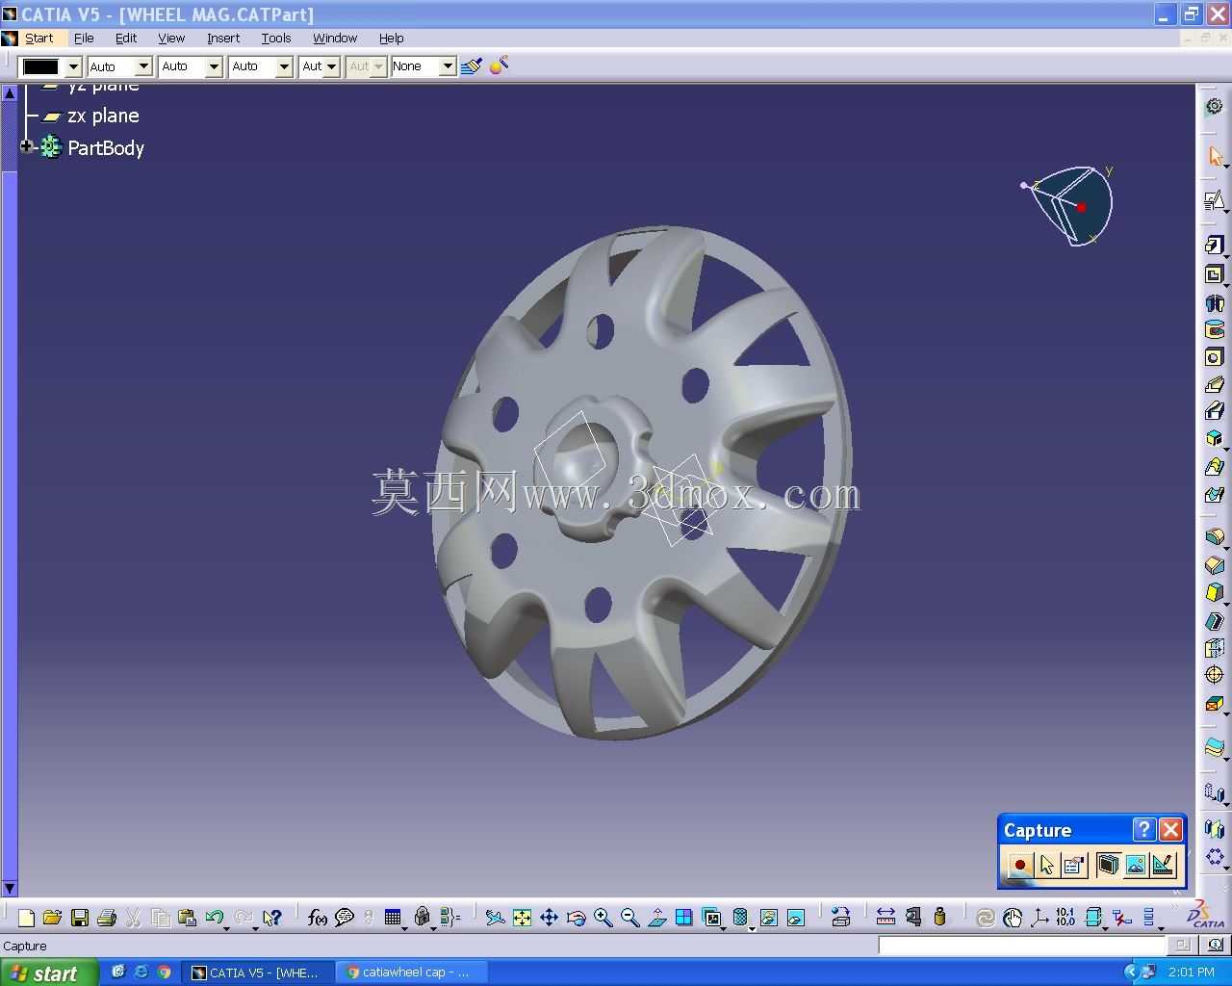
Task: Open the Tools menu
Action: pos(276,39)
